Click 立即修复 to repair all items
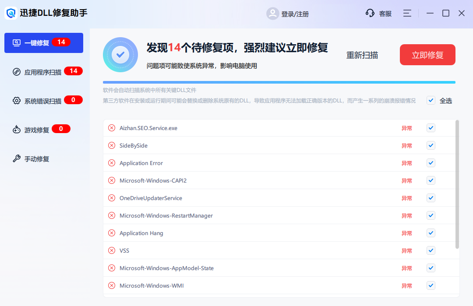 427,55
